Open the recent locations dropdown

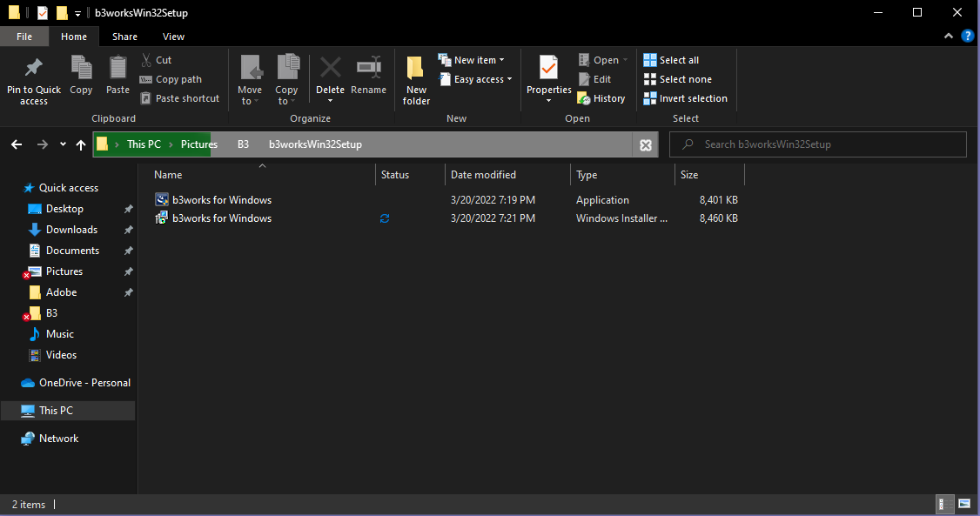pyautogui.click(x=64, y=144)
